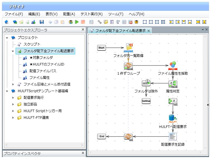The image size is (211, 159).
Task: Select the スクリプト item in tree
Action: (x=29, y=44)
